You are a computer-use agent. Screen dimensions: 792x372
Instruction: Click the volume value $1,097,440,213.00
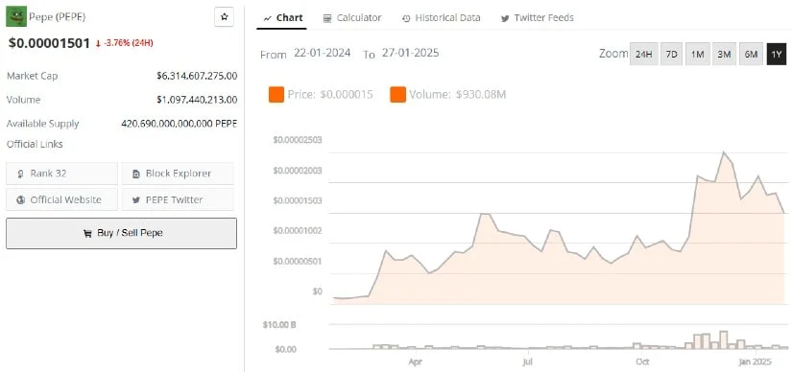[x=197, y=100]
